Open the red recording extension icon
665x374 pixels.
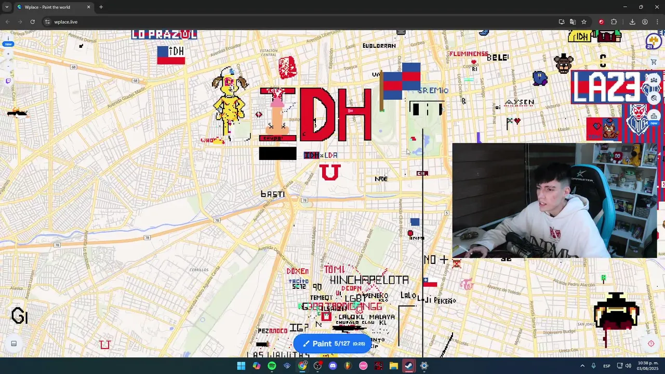(x=601, y=22)
